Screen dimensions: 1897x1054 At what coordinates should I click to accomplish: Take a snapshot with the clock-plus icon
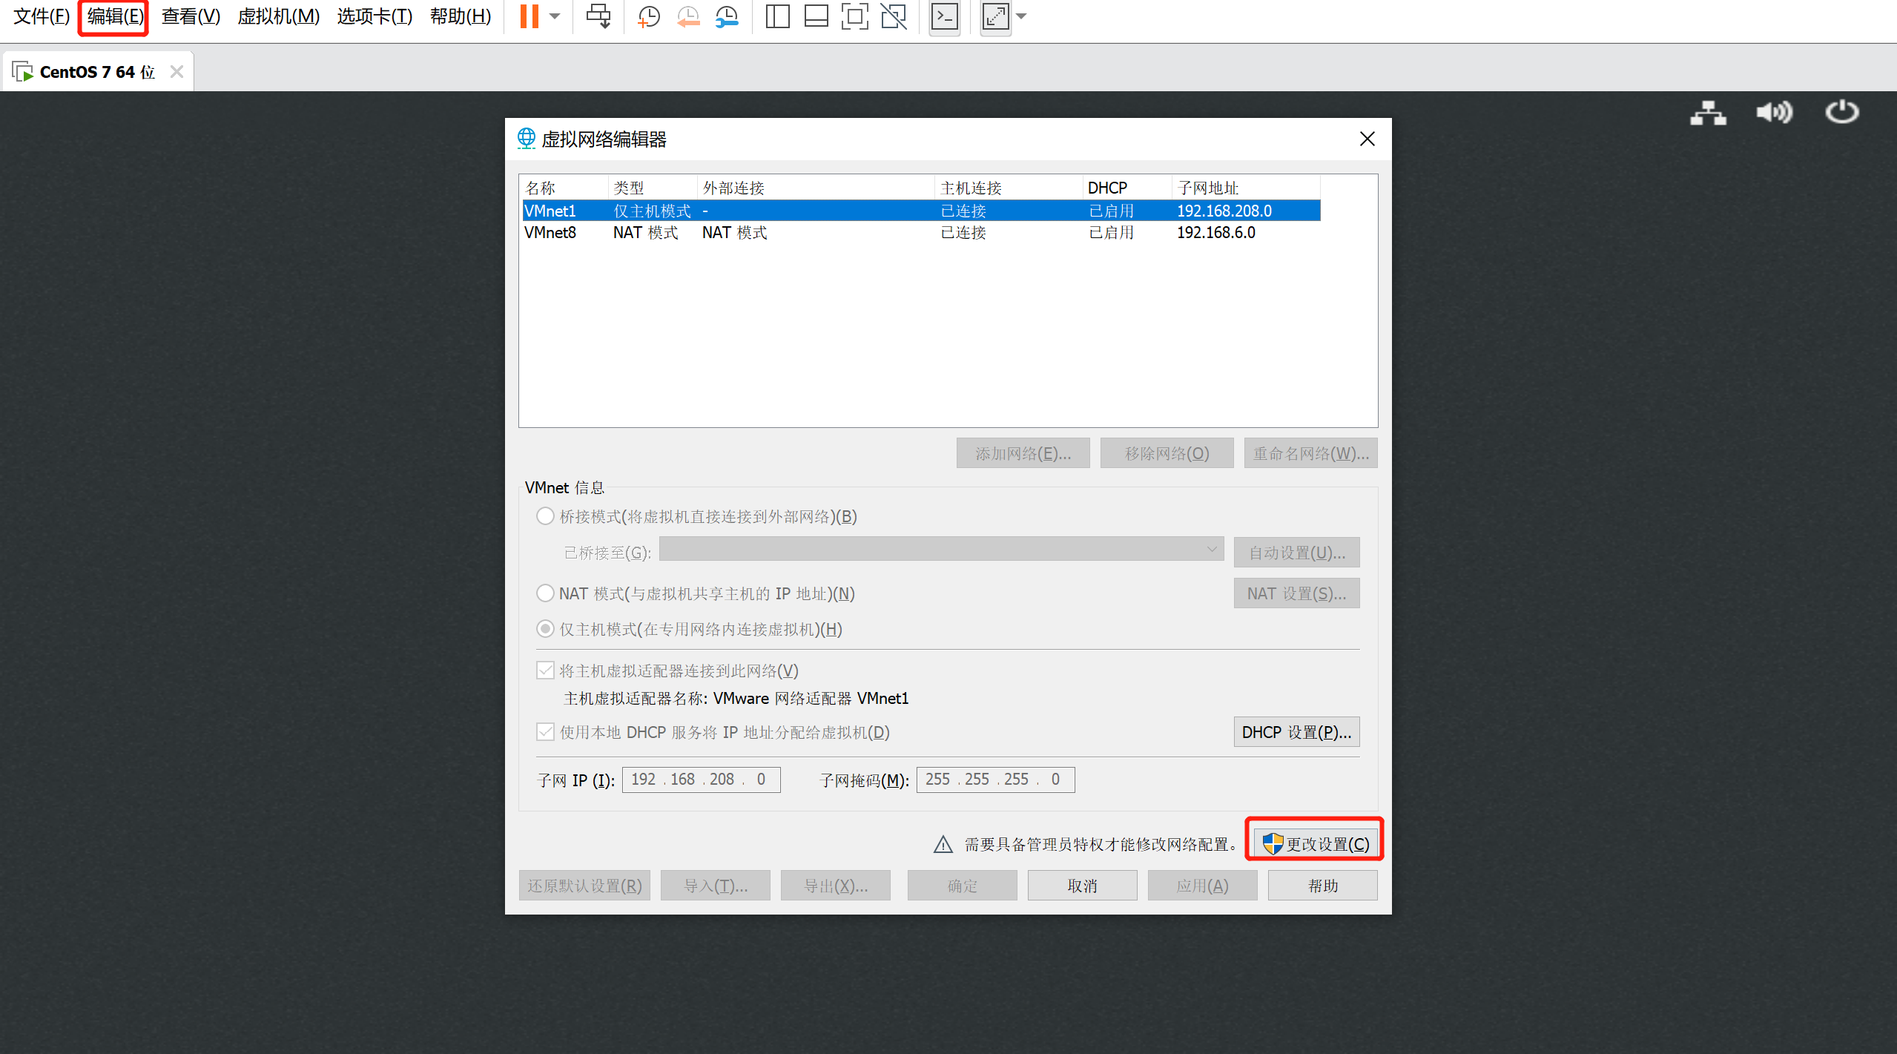click(x=648, y=16)
